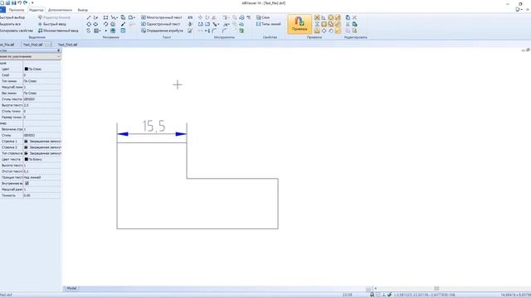This screenshot has height=298, width=531.
Task: Click the Быстрый ввод button
Action: coord(51,24)
